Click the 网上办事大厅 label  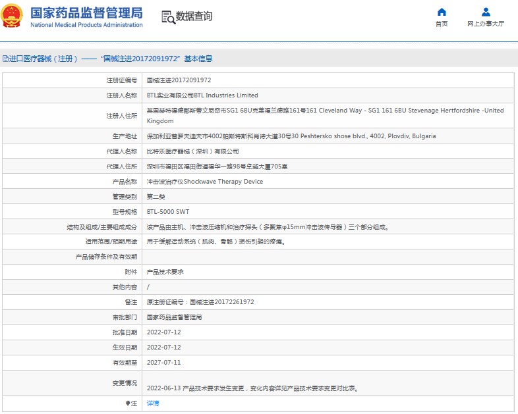pyautogui.click(x=486, y=24)
